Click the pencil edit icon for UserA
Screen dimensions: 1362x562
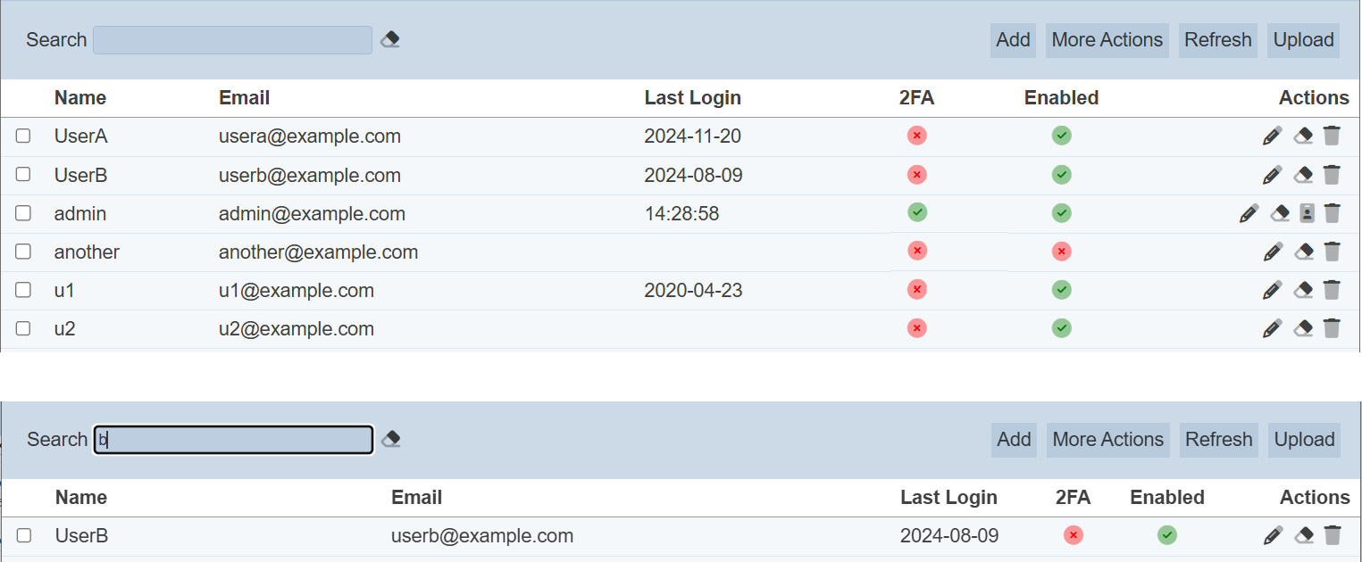[1273, 136]
